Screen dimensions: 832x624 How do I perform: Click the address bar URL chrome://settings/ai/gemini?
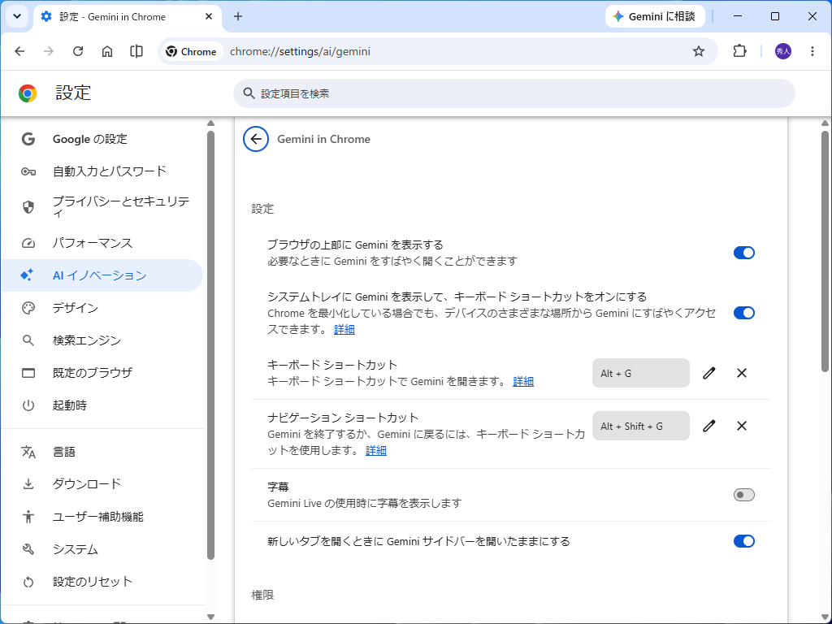pyautogui.click(x=301, y=51)
